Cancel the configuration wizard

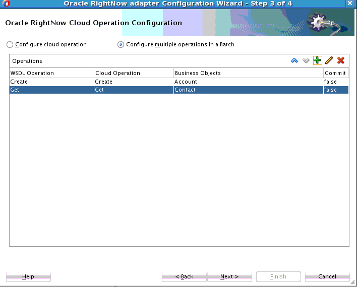[x=327, y=276]
